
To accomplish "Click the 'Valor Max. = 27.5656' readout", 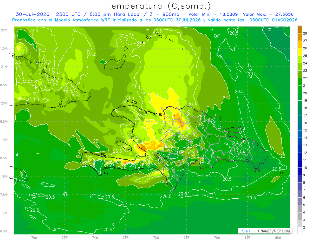I will coord(268,14).
